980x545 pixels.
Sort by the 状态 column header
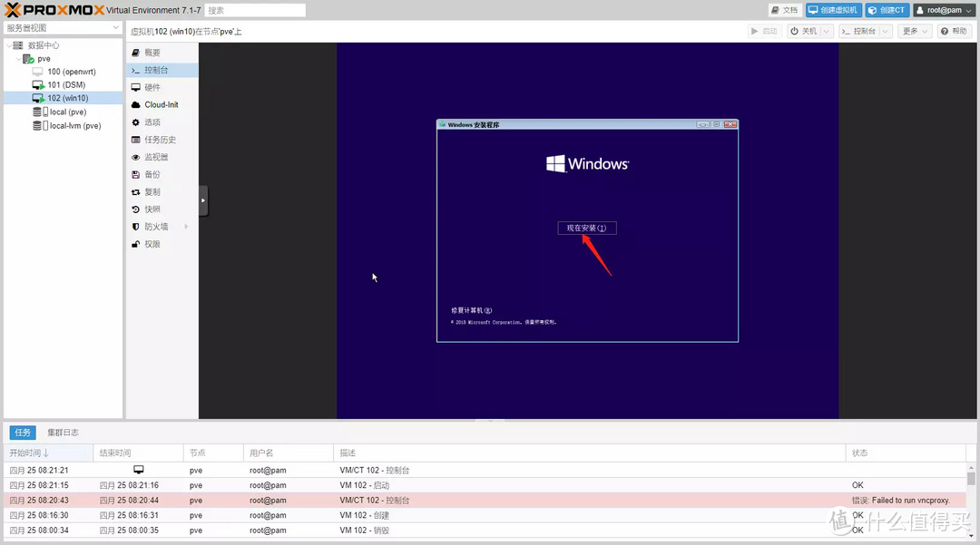click(x=906, y=453)
